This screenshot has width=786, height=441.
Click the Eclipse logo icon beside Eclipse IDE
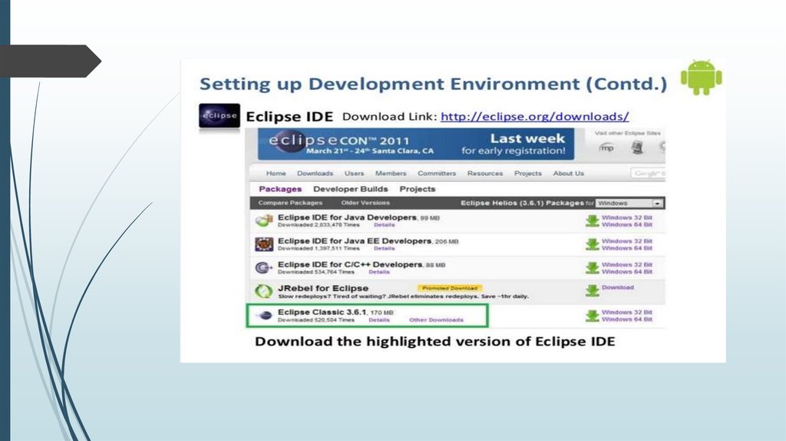[x=220, y=116]
